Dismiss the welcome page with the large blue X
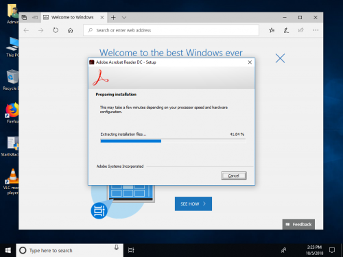Viewport: 343px width, 257px height. 280,58
